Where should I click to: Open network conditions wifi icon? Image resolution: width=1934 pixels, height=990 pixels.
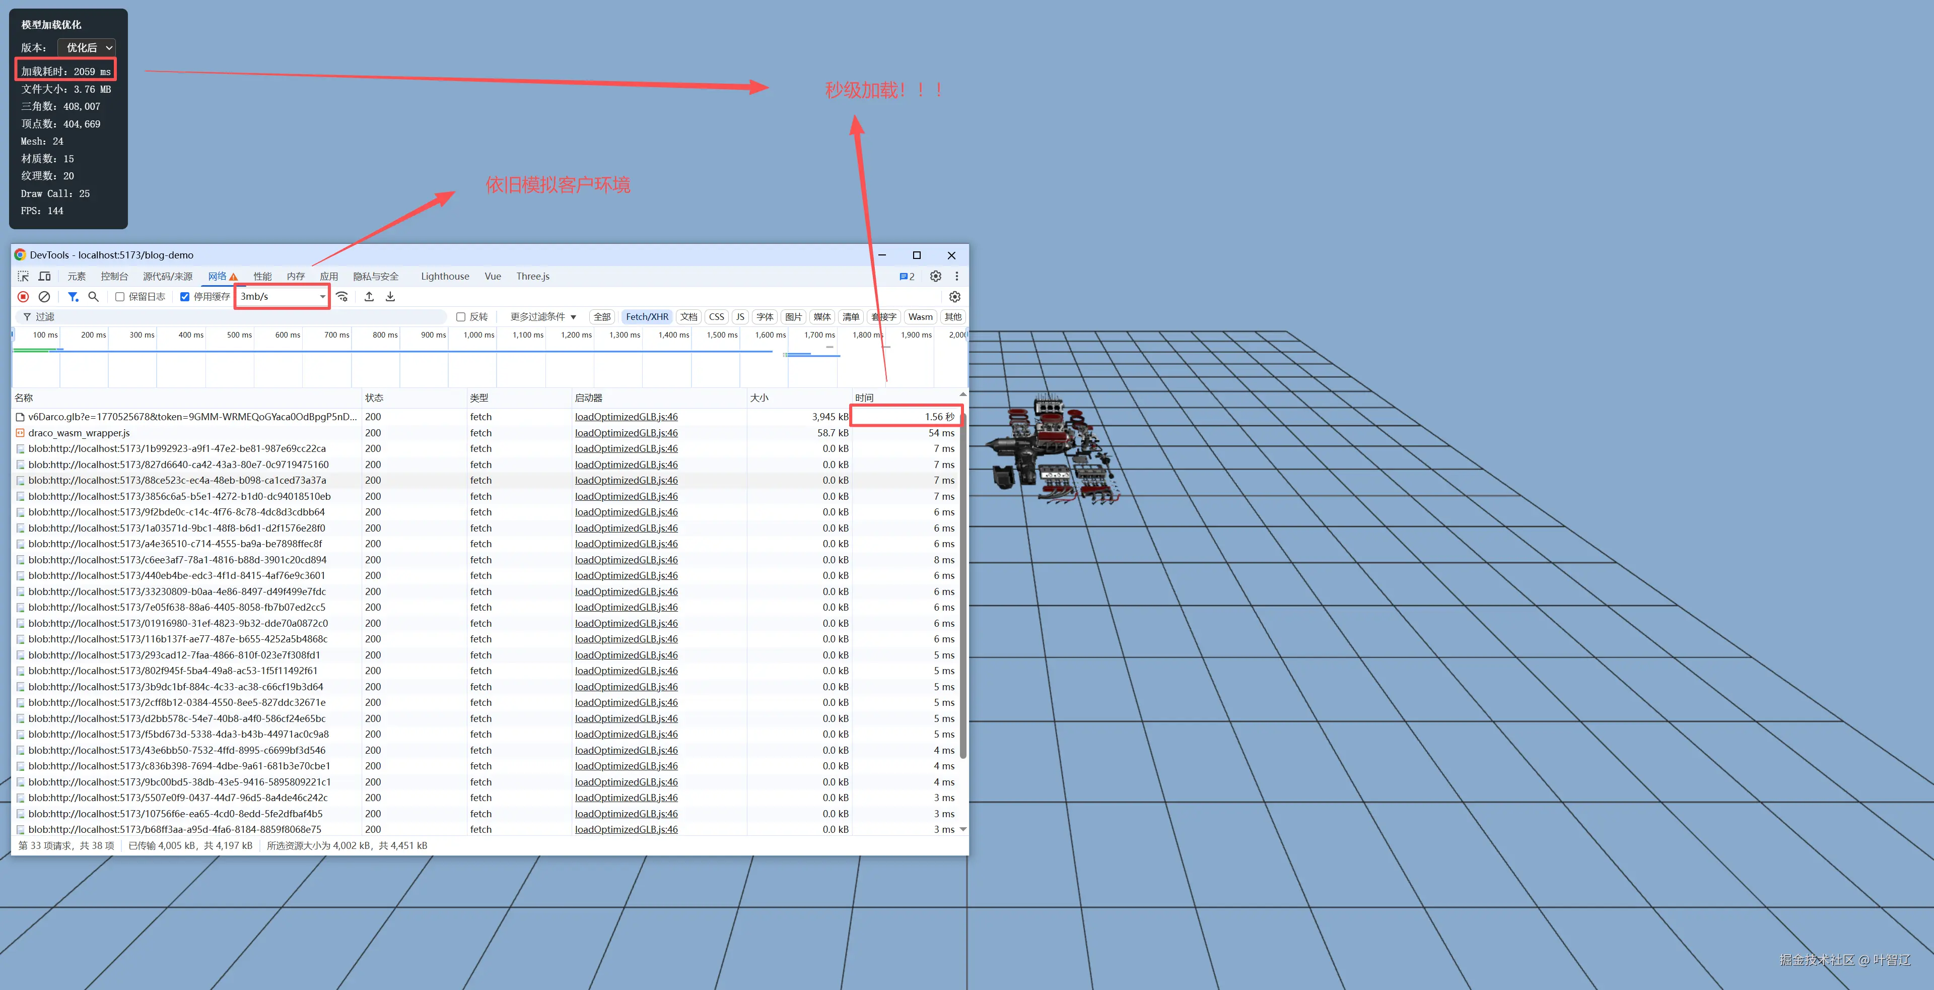click(342, 297)
